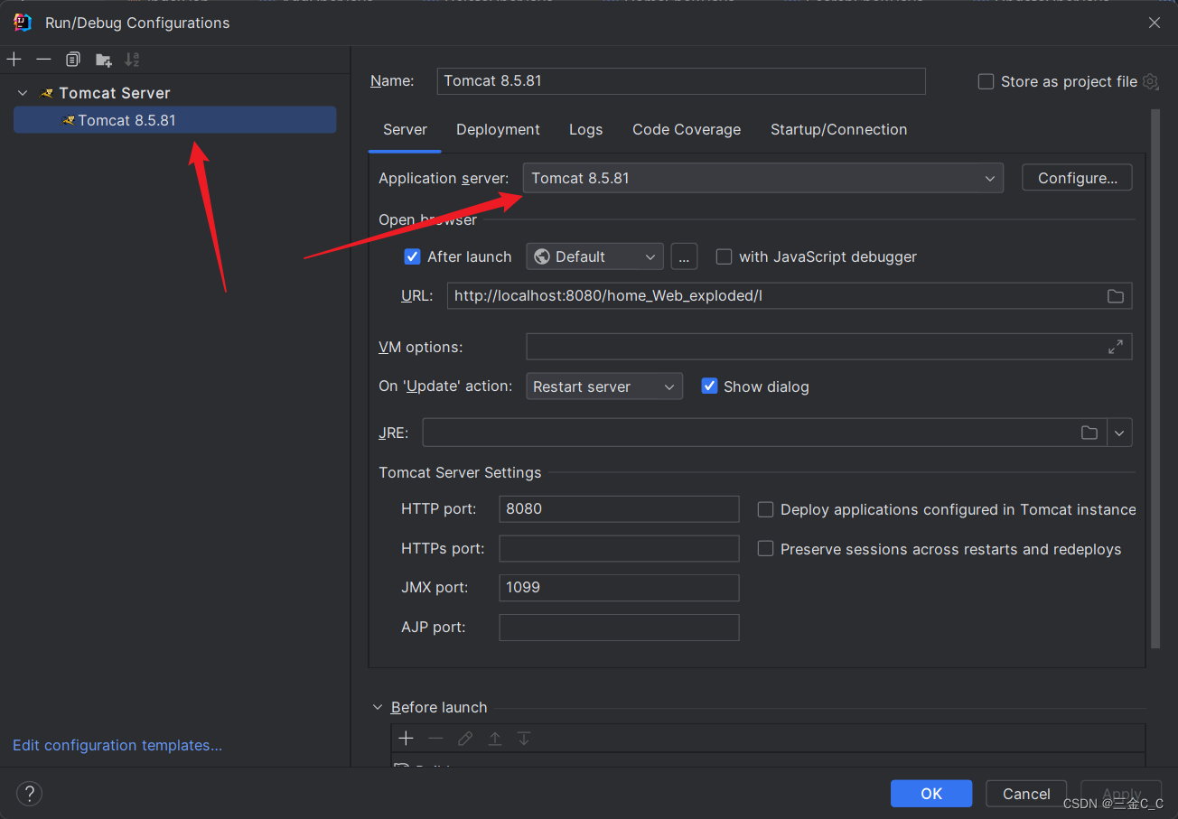Image resolution: width=1178 pixels, height=819 pixels.
Task: Click the expand icon in VM options field
Action: pos(1116,347)
